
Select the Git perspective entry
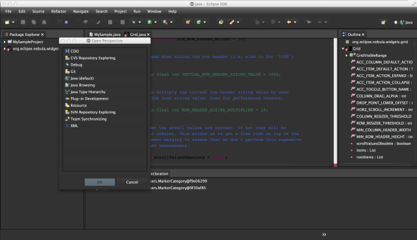tap(70, 72)
